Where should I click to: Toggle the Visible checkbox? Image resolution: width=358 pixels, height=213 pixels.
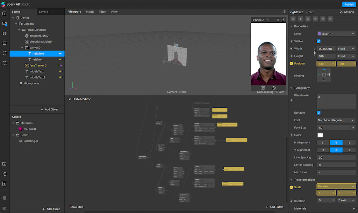point(319,41)
